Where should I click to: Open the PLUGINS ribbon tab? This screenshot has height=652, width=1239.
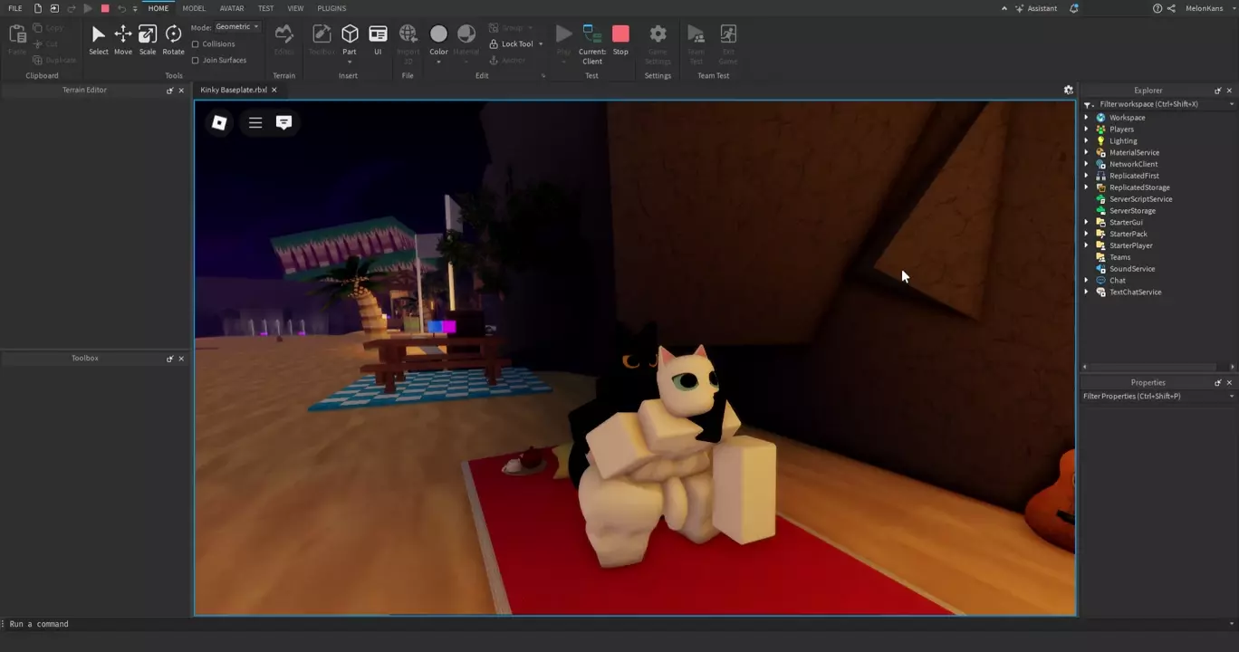[331, 8]
